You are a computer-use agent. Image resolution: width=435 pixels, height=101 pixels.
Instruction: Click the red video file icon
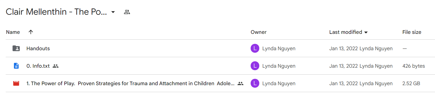pyautogui.click(x=16, y=84)
